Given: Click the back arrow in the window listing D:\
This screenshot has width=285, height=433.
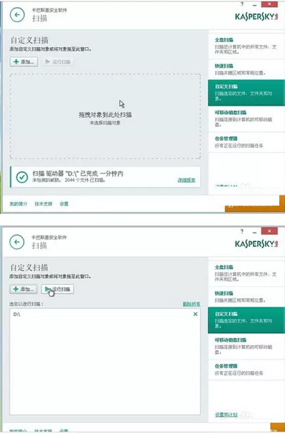Looking at the screenshot, I should [x=17, y=242].
